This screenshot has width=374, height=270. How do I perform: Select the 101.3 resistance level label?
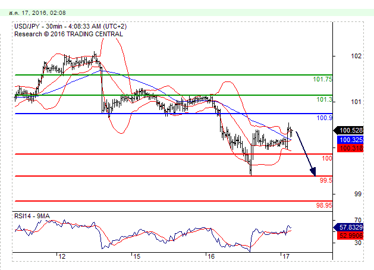coord(324,99)
